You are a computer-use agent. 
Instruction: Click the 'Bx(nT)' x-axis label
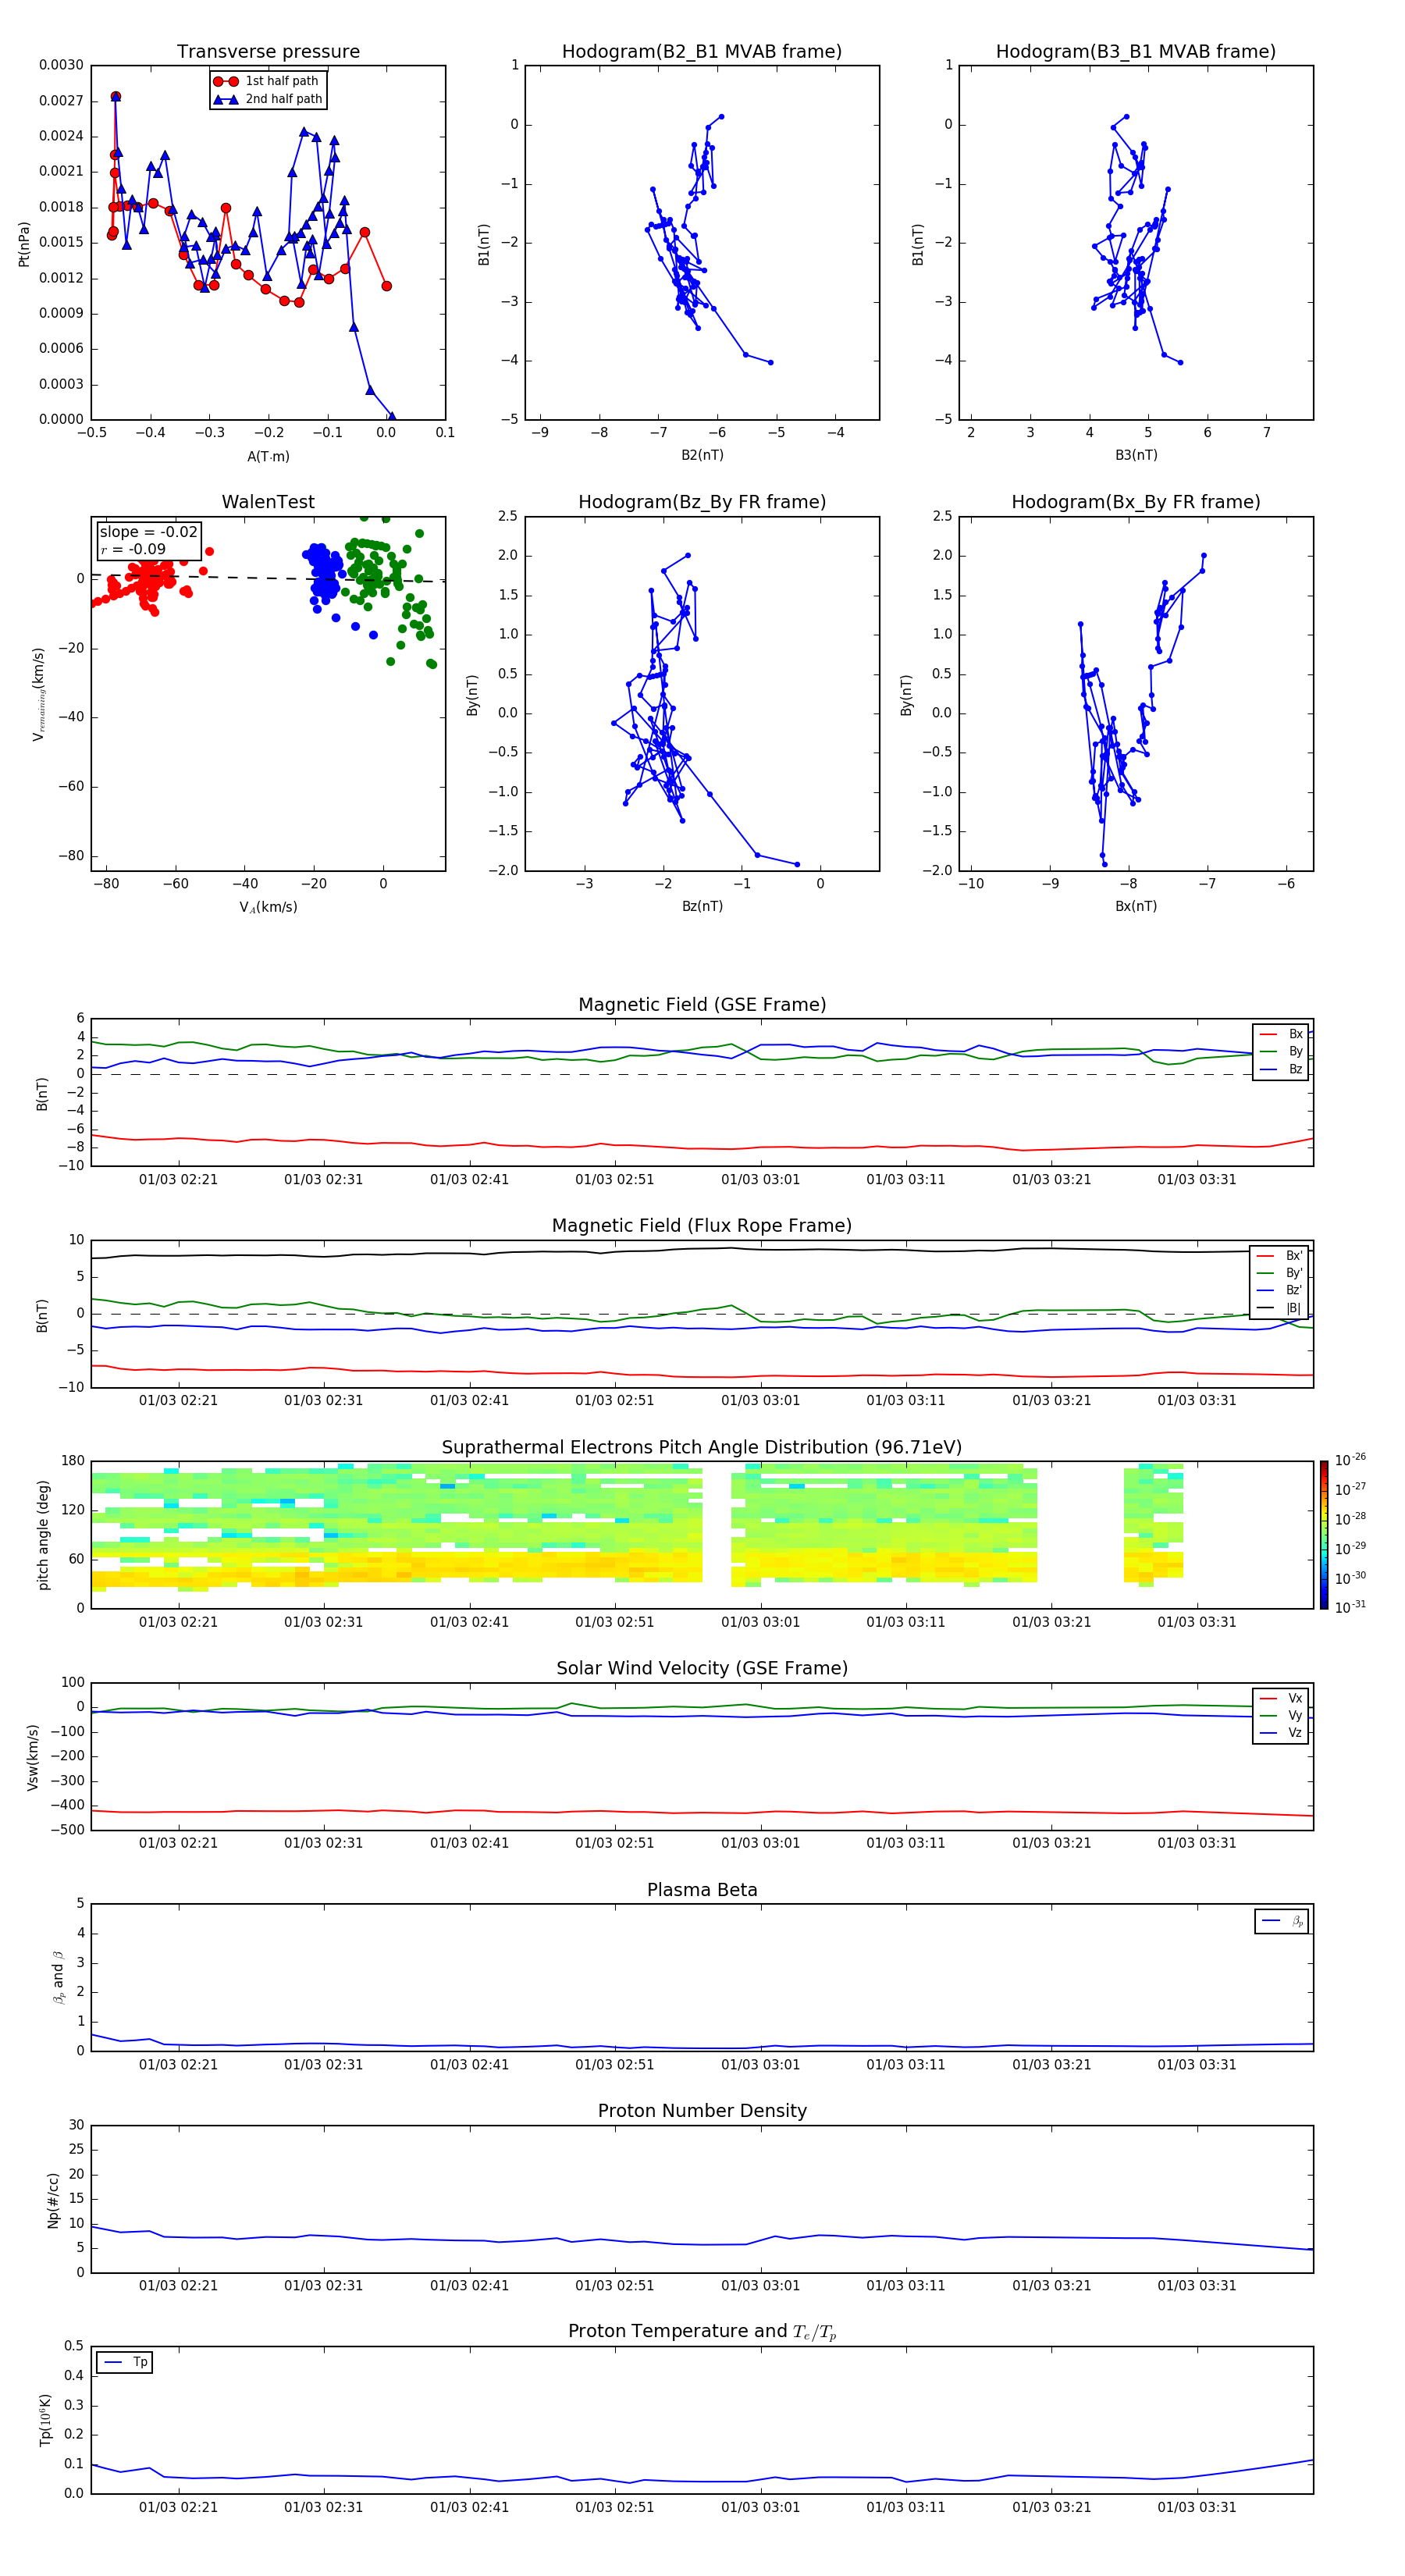pyautogui.click(x=1136, y=906)
